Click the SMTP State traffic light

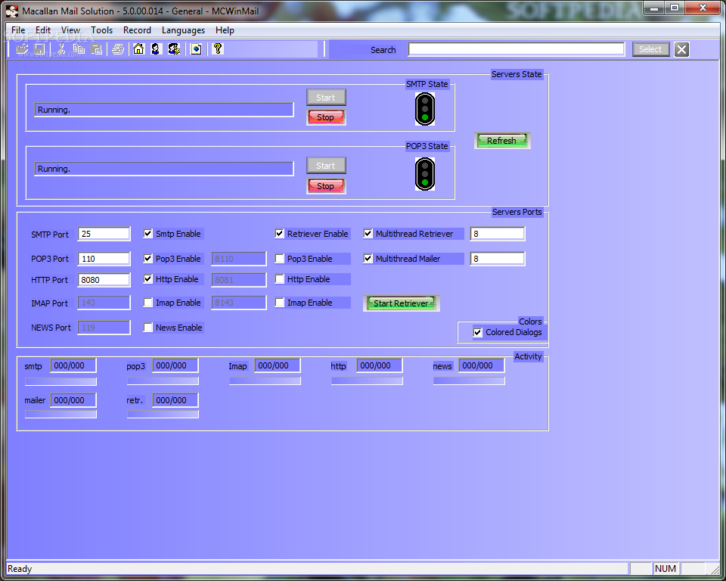tap(425, 109)
